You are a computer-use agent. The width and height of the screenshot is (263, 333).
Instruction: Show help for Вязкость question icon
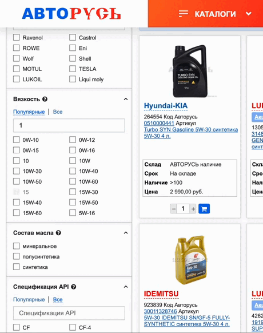(x=45, y=99)
